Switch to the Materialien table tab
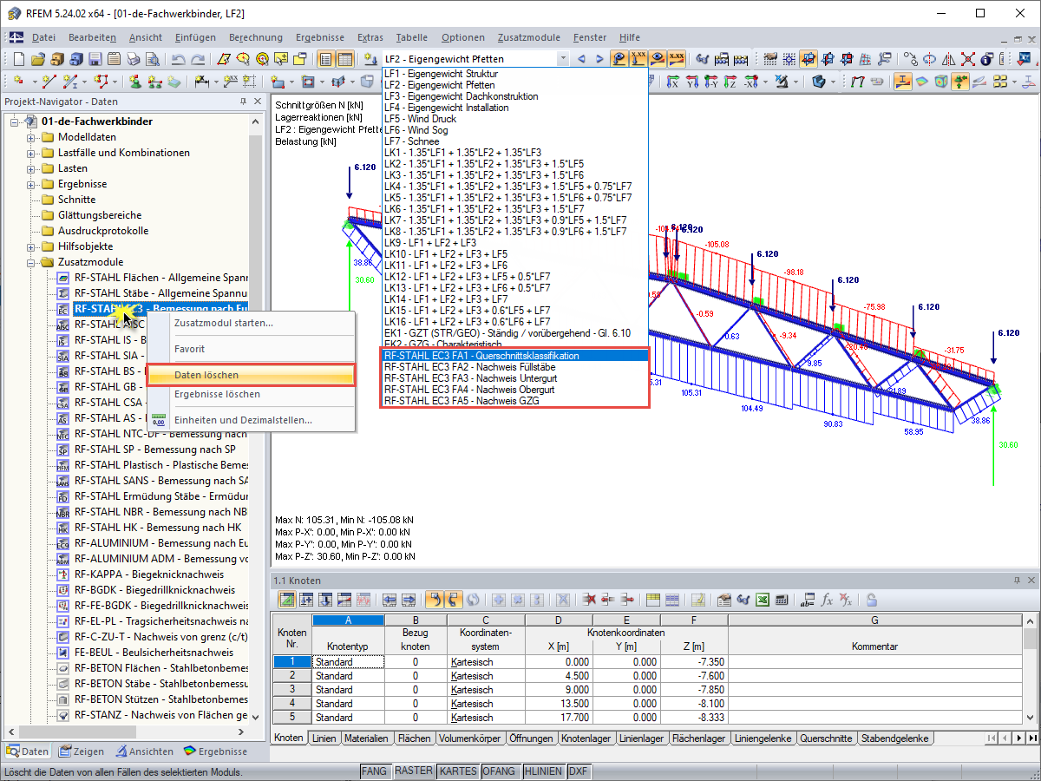The width and height of the screenshot is (1041, 781). [365, 738]
